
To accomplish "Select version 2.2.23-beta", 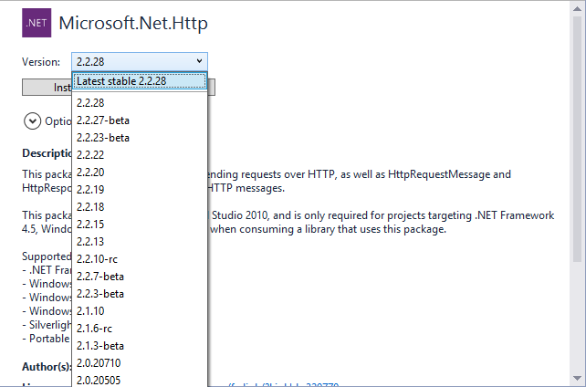I will (x=102, y=138).
